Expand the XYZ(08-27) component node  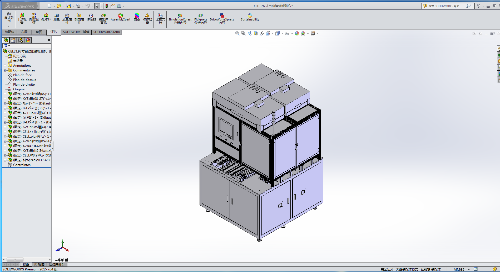(5, 99)
